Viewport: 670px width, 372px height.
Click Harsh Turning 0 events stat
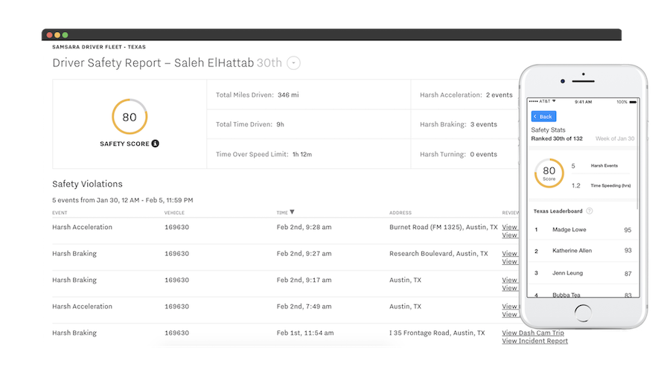tap(459, 154)
